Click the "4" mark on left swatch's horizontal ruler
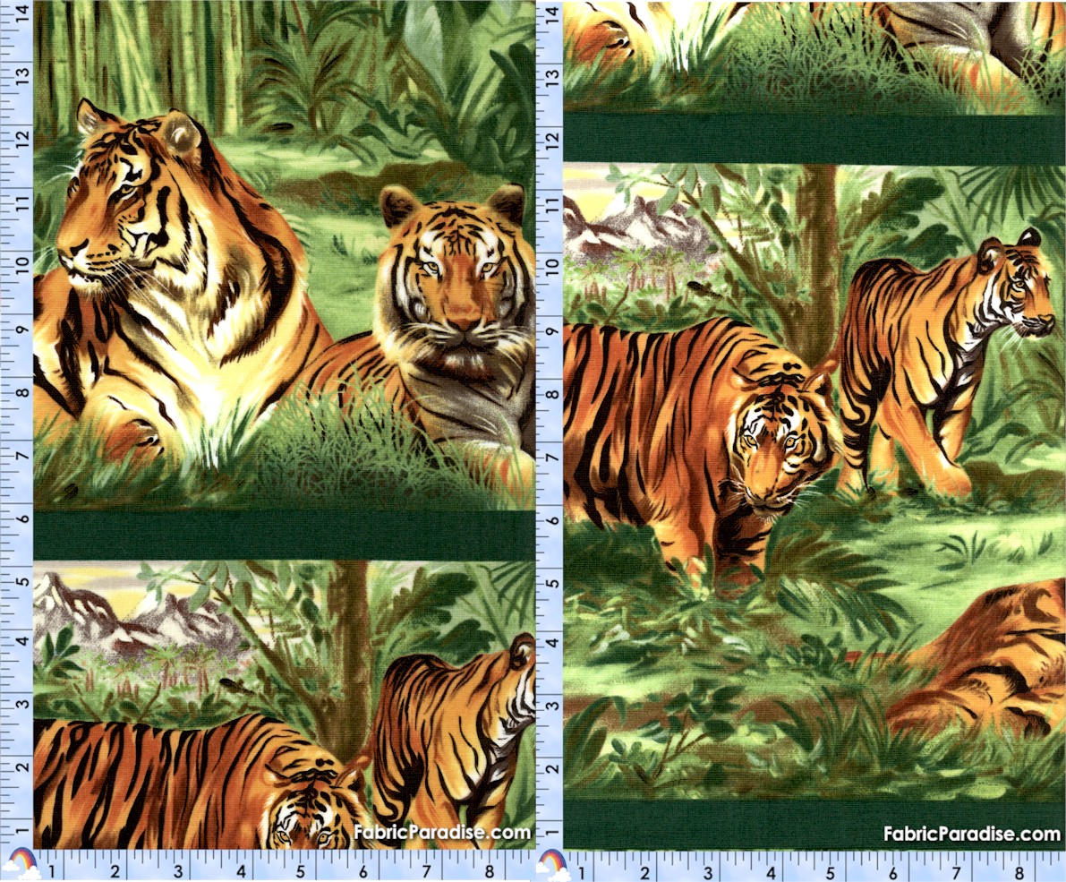Image resolution: width=1066 pixels, height=882 pixels. (x=241, y=872)
